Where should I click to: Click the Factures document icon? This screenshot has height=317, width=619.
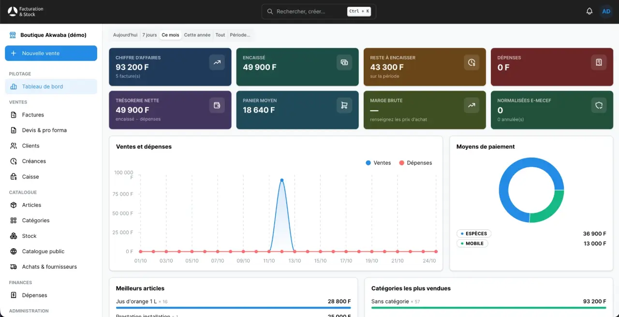click(14, 115)
